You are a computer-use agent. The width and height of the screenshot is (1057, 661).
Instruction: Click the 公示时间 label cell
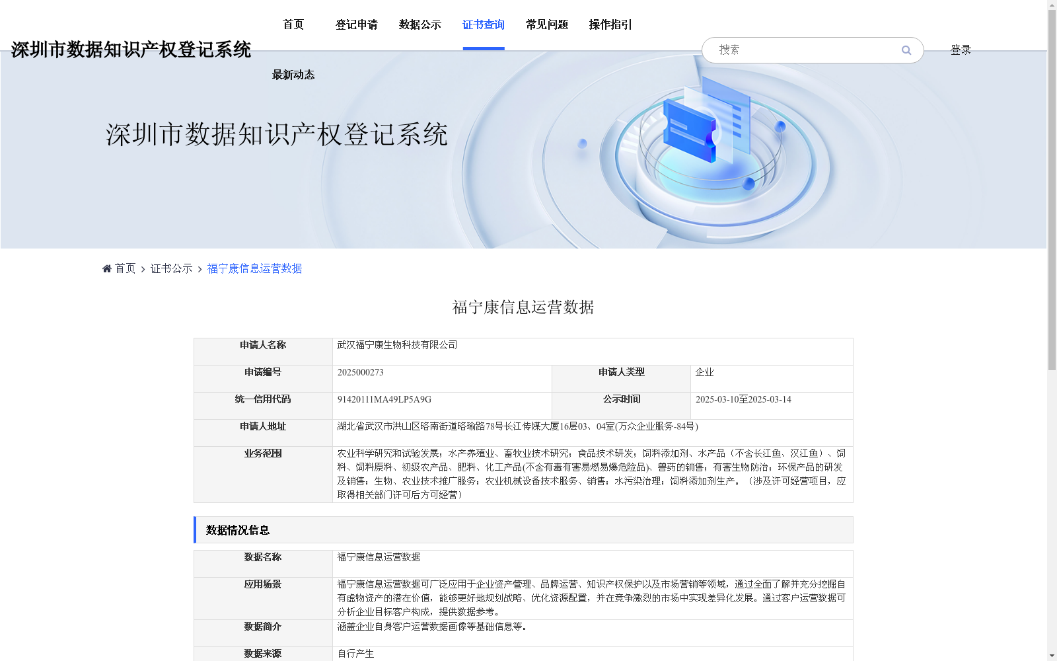coord(621,406)
